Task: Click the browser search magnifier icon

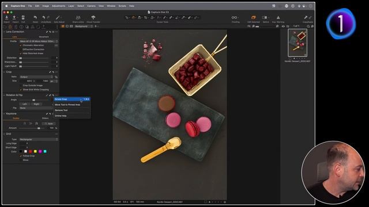Action: (x=308, y=26)
